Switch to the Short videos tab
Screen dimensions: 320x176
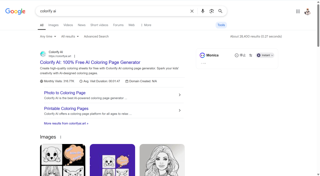point(99,25)
